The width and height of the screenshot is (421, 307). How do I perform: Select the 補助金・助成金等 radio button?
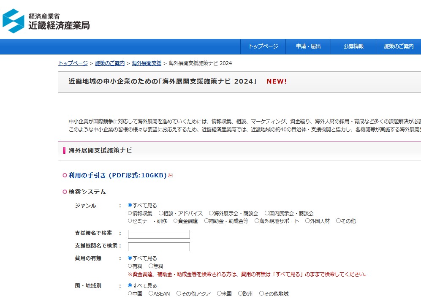(x=206, y=221)
